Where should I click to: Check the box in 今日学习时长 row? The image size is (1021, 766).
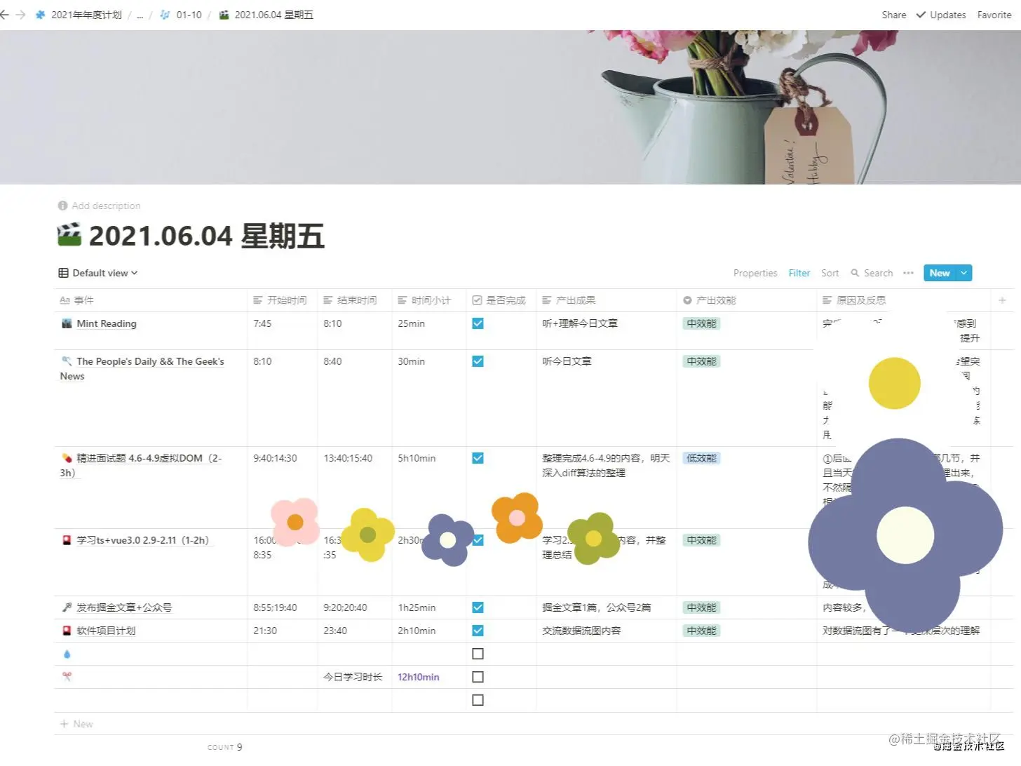[478, 677]
